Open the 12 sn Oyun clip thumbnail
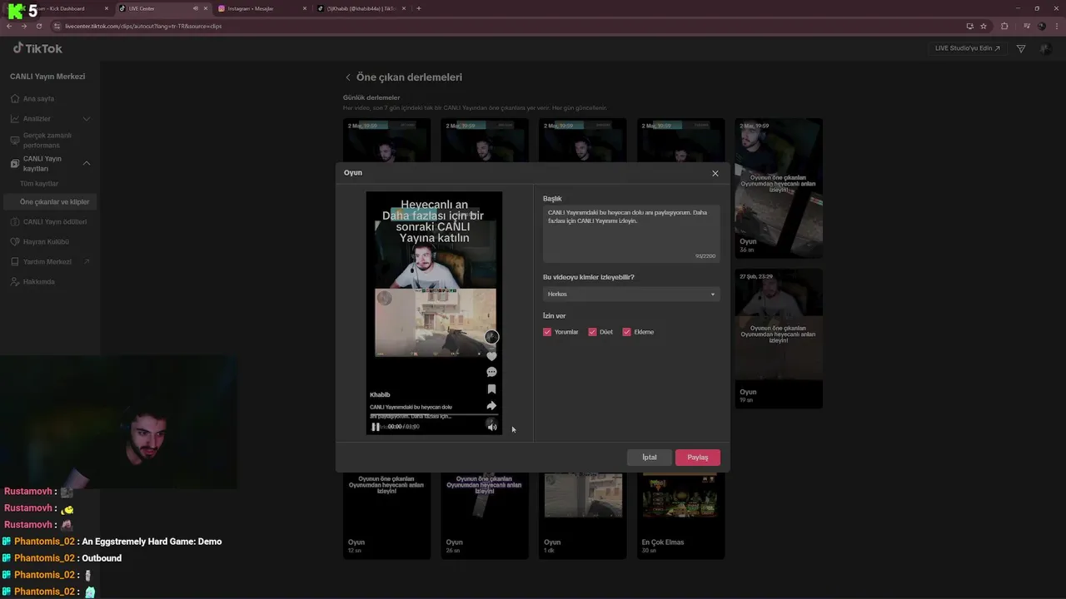This screenshot has height=599, width=1066. coord(386,514)
